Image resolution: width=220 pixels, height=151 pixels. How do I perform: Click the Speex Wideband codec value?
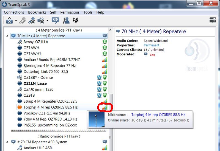pyautogui.click(x=156, y=41)
